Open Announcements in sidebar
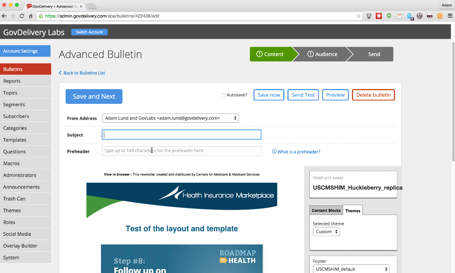Screen dimensions: 455x273 click(x=25, y=187)
